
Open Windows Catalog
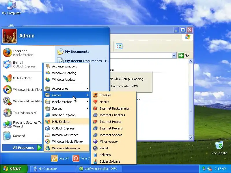(x=66, y=73)
